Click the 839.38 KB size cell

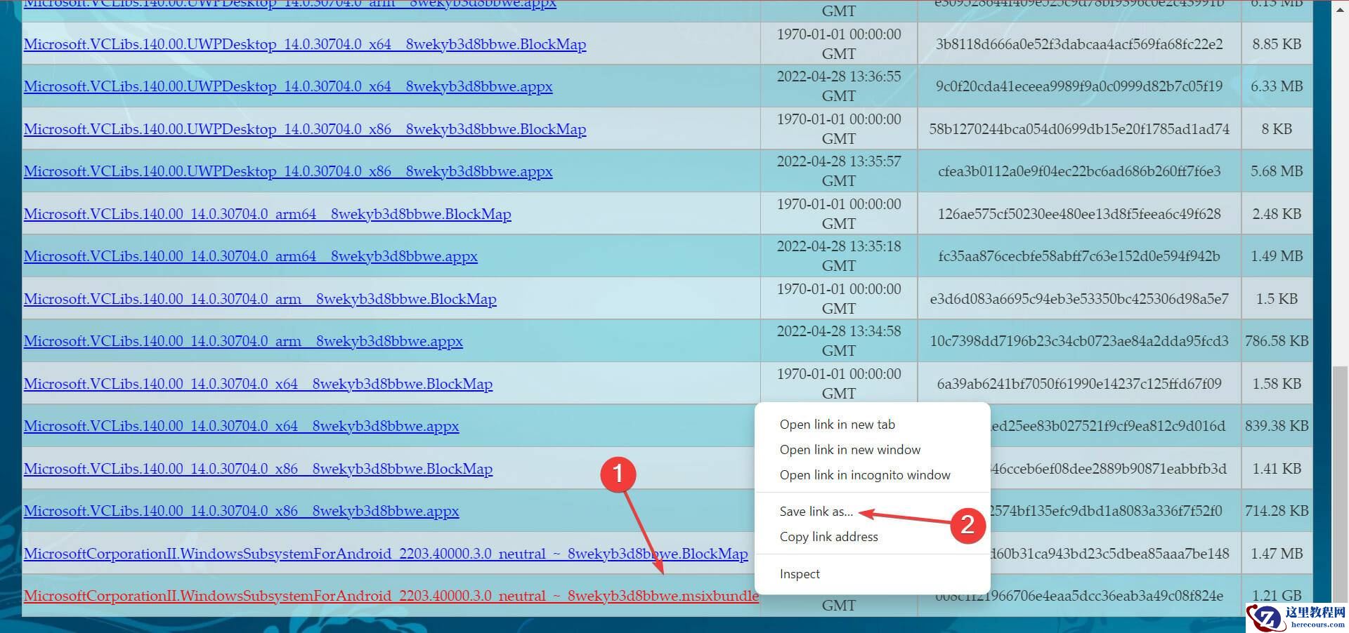pyautogui.click(x=1277, y=426)
